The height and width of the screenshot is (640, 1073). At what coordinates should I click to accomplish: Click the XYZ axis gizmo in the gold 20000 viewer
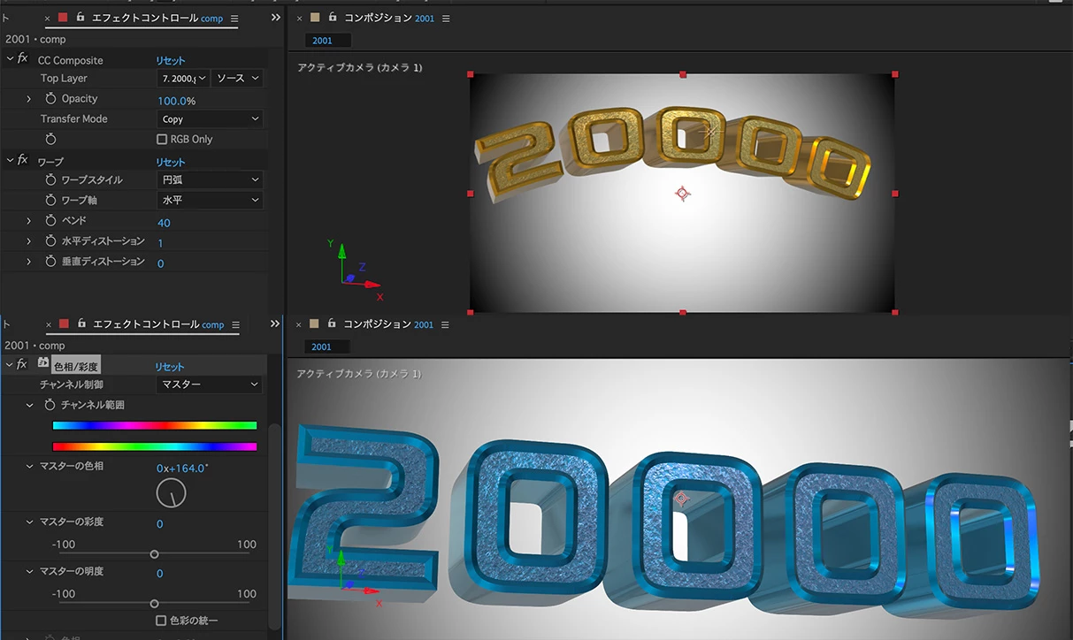click(354, 270)
